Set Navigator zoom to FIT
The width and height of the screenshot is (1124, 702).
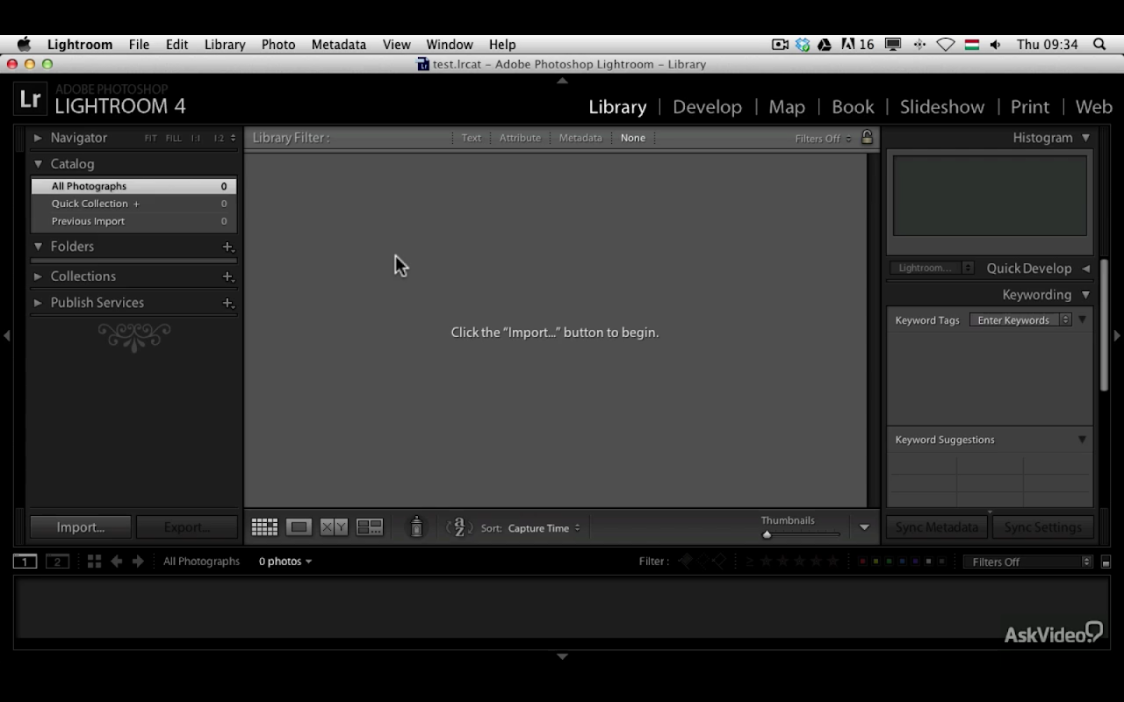click(151, 139)
